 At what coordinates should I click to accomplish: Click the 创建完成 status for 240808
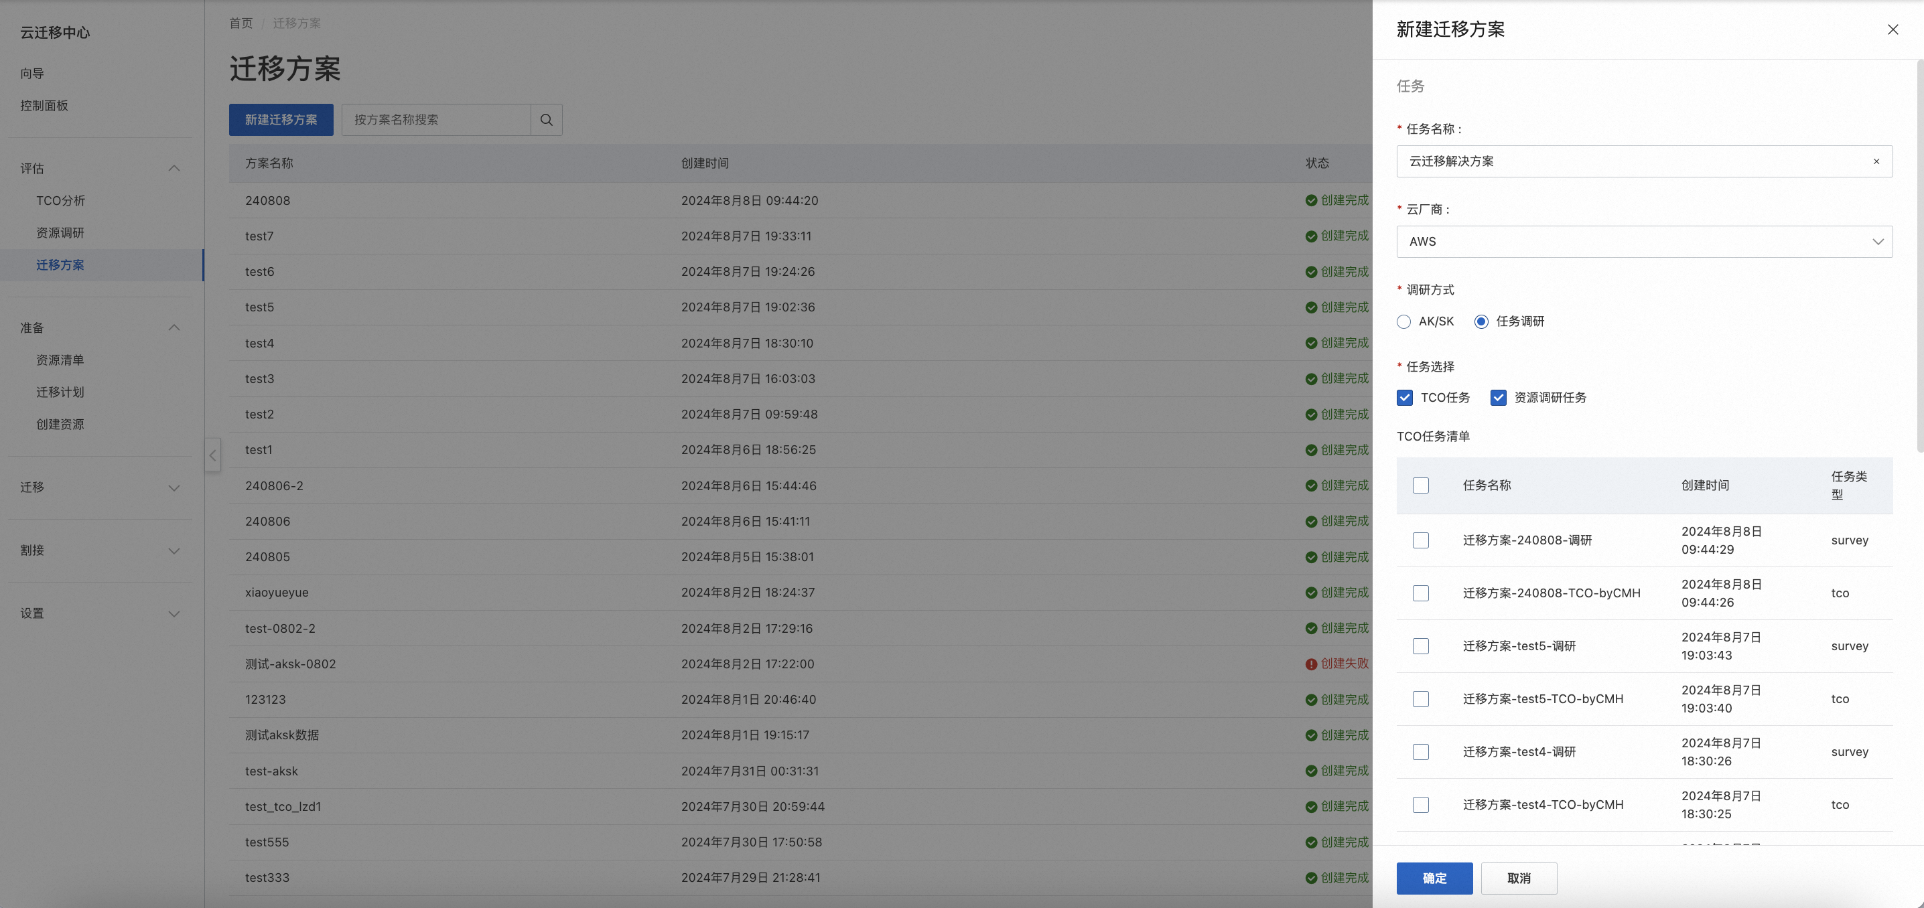point(1337,200)
